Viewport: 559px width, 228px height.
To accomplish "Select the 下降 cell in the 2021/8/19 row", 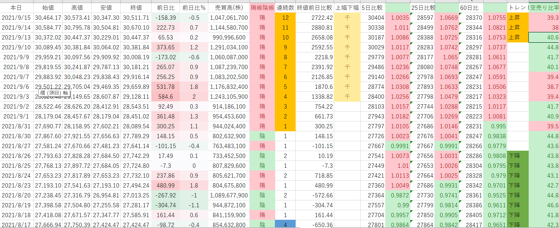I will click(x=518, y=205).
